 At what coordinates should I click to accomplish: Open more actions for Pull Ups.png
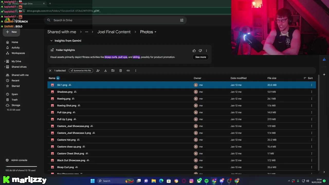(312, 112)
